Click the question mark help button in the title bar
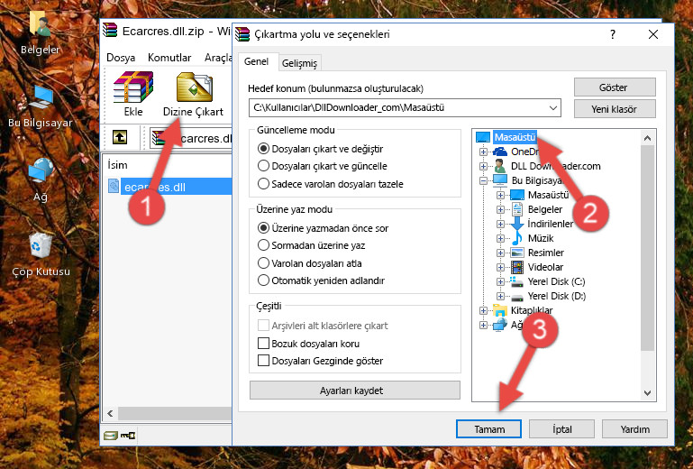Screen dimensions: 693x469 pos(613,34)
